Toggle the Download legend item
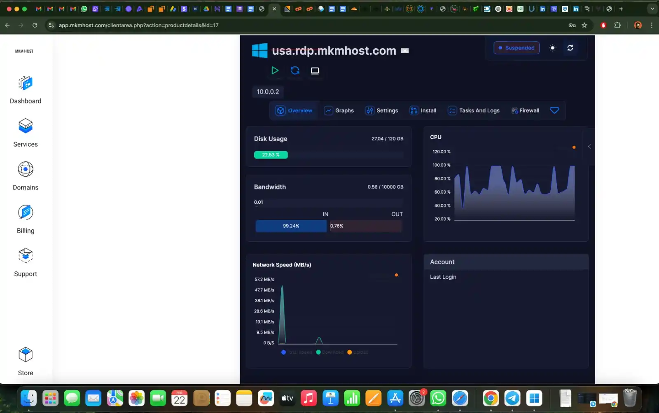659x413 pixels. tap(329, 352)
